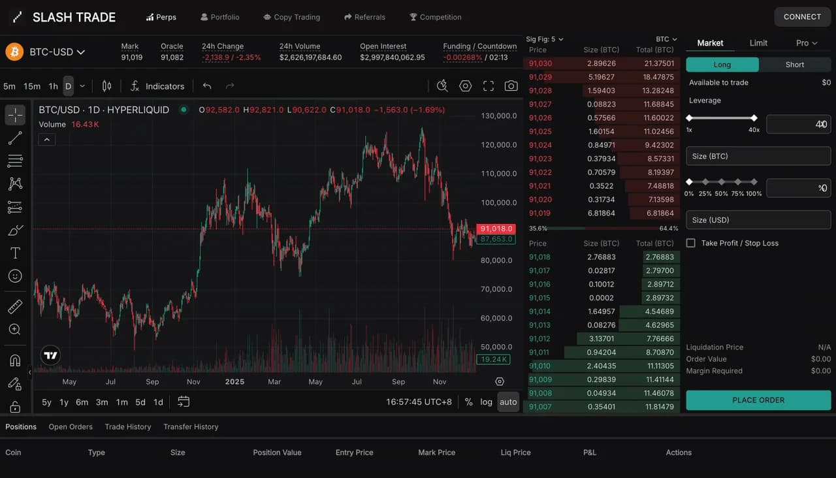836x478 pixels.
Task: Set chart range to 6m
Action: [82, 402]
